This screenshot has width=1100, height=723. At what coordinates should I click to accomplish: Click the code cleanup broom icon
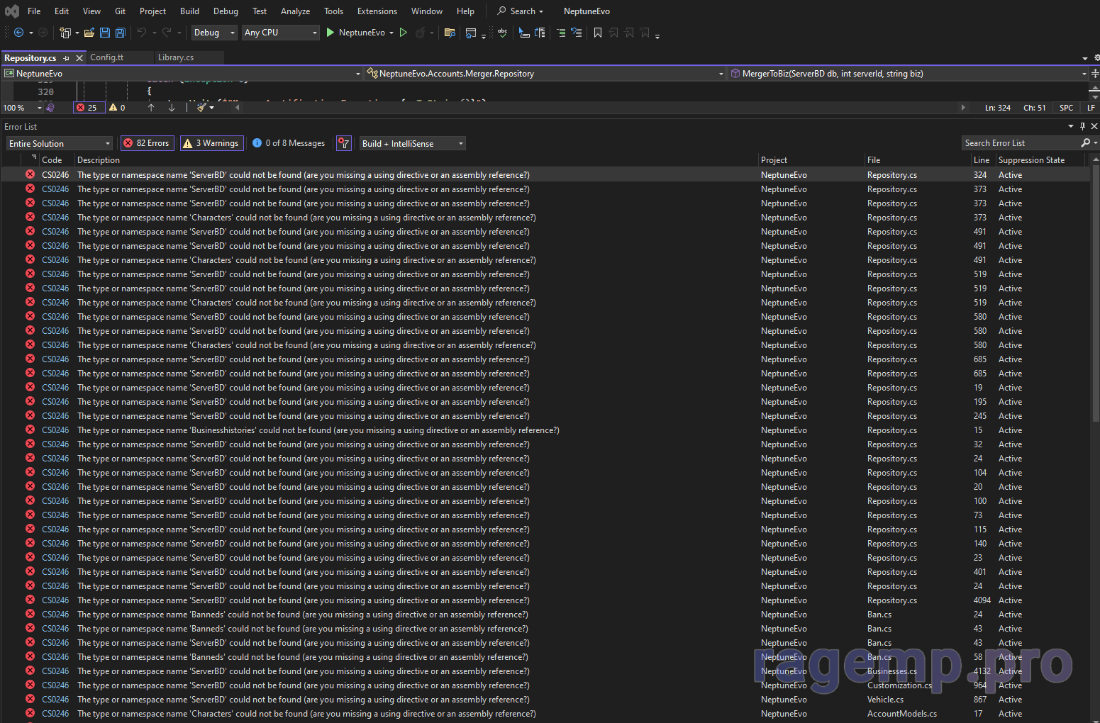(x=202, y=108)
